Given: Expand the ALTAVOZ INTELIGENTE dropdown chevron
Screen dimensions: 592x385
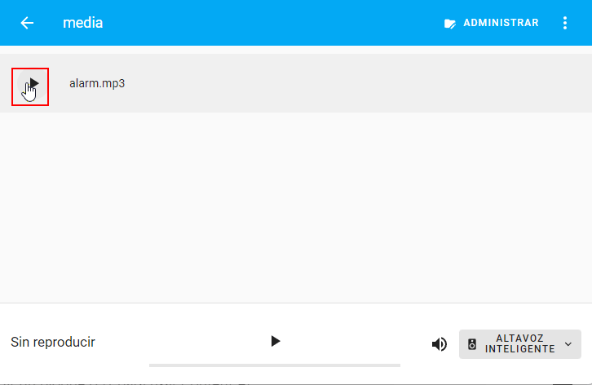Looking at the screenshot, I should point(568,344).
